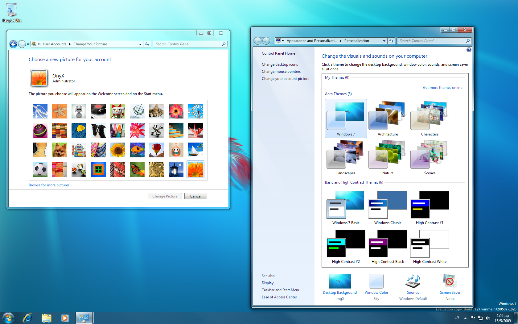The image size is (518, 324).
Task: Click the Start button orb
Action: (x=8, y=318)
